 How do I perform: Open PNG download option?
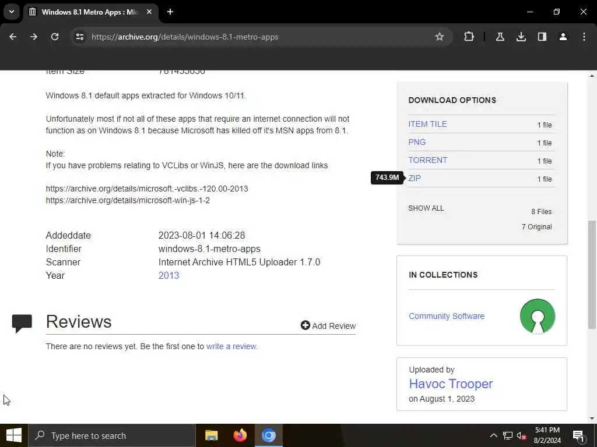(x=416, y=142)
